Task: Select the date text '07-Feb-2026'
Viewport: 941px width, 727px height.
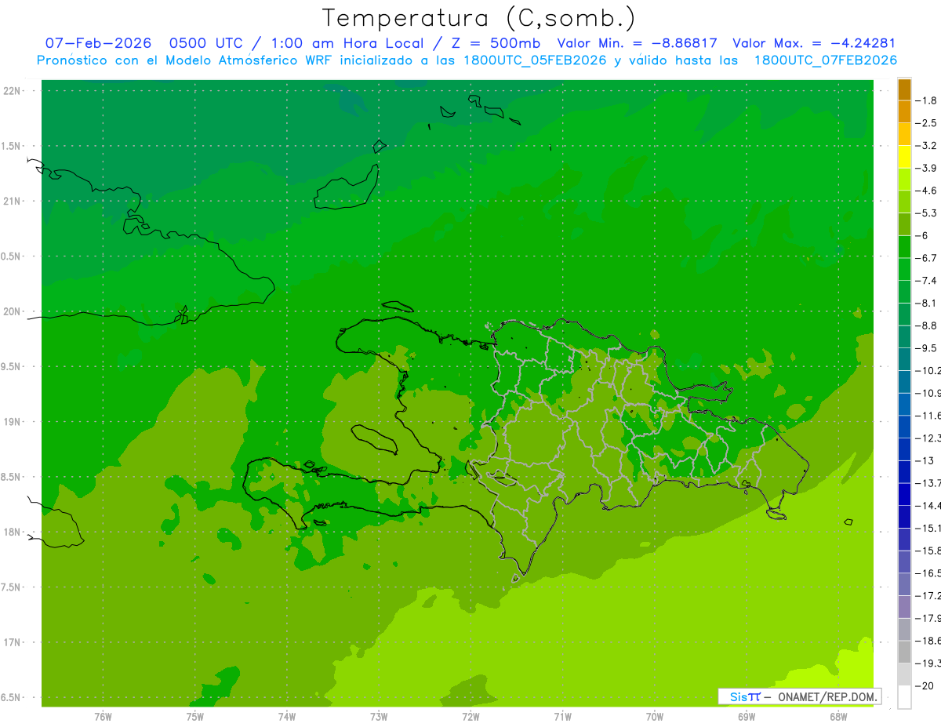Action: click(x=98, y=43)
